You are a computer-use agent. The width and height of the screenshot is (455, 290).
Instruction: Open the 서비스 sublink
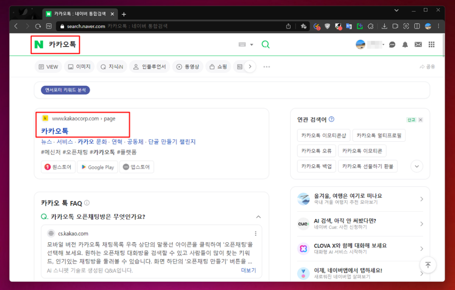[65, 142]
